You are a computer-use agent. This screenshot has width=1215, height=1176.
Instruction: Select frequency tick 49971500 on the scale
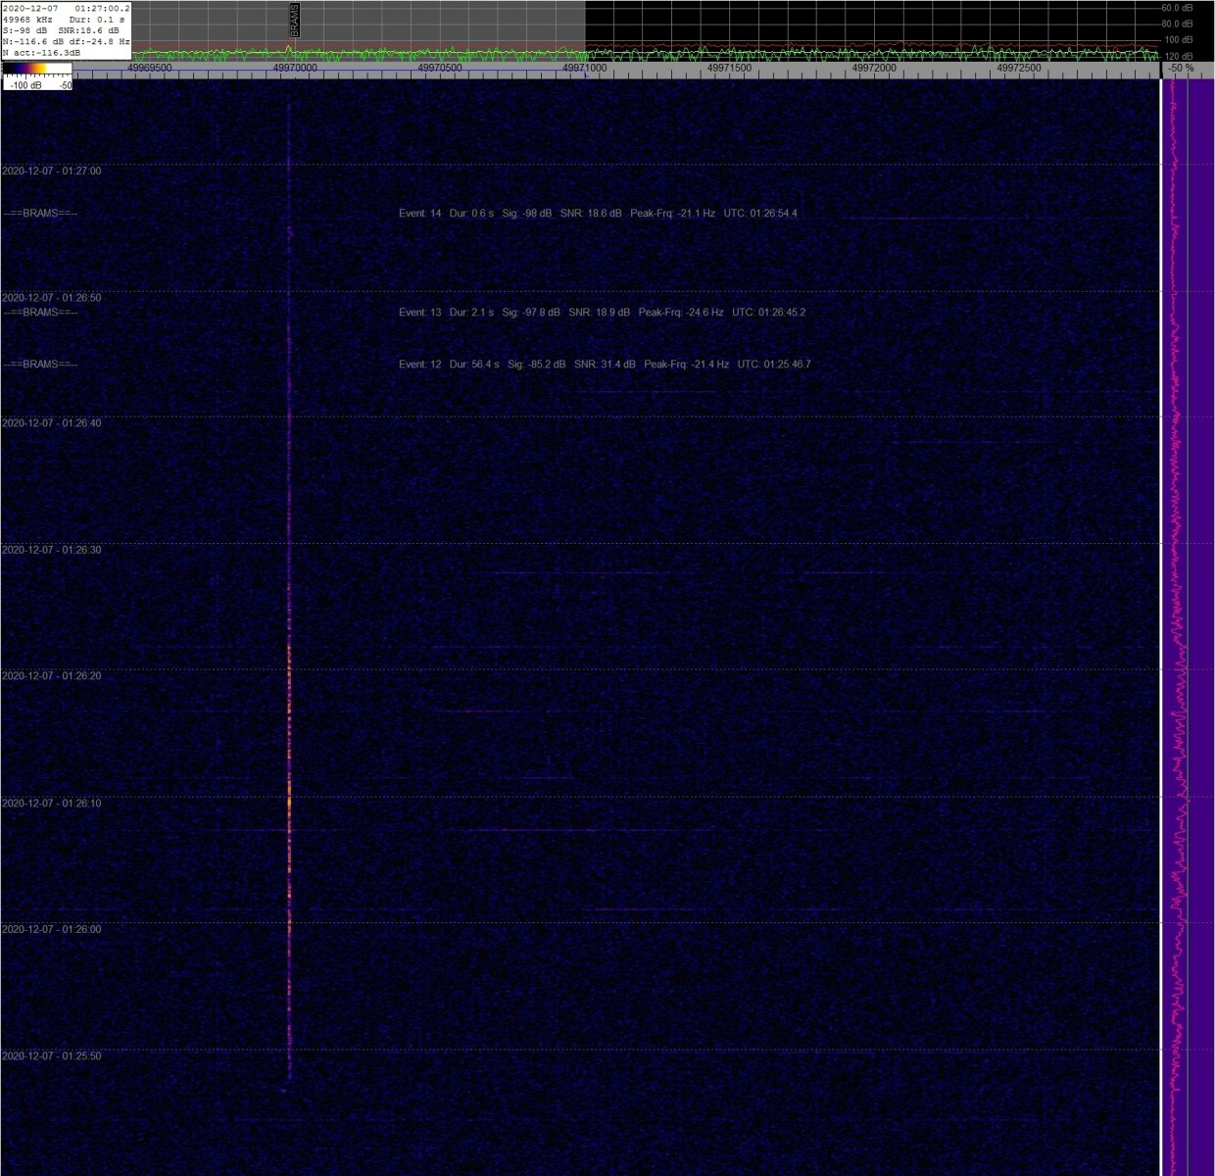(729, 69)
